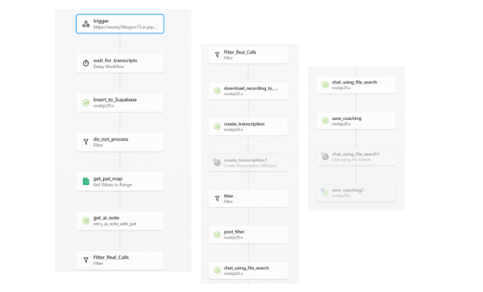The height and width of the screenshot is (292, 483).
Task: Click the Node.js icon on get_ai_note
Action: tap(86, 221)
